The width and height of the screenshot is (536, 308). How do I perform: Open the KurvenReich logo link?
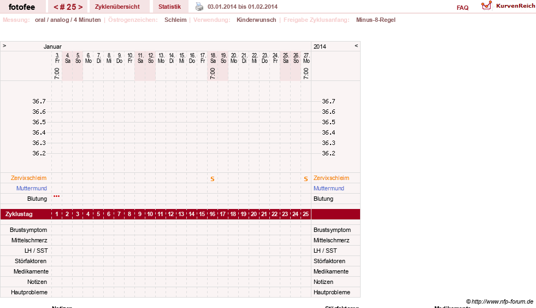click(x=508, y=6)
